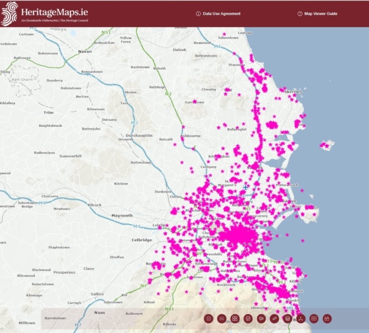This screenshot has height=333, width=369.
Task: Click the Ratoath label
Action: pos(166,139)
